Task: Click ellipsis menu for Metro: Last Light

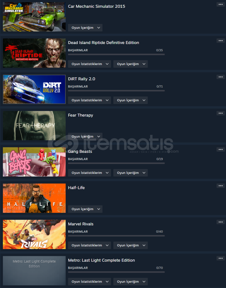Action: [220, 258]
